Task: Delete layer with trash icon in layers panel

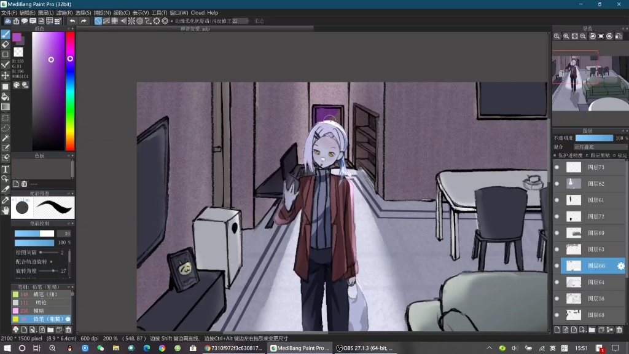Action: 619,329
